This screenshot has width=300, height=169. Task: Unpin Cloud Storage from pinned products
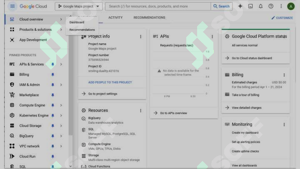pos(52,126)
